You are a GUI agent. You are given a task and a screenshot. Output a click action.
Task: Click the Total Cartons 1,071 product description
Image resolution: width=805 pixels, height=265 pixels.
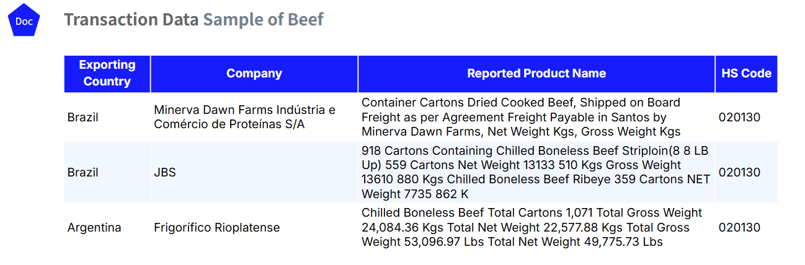[x=531, y=227]
